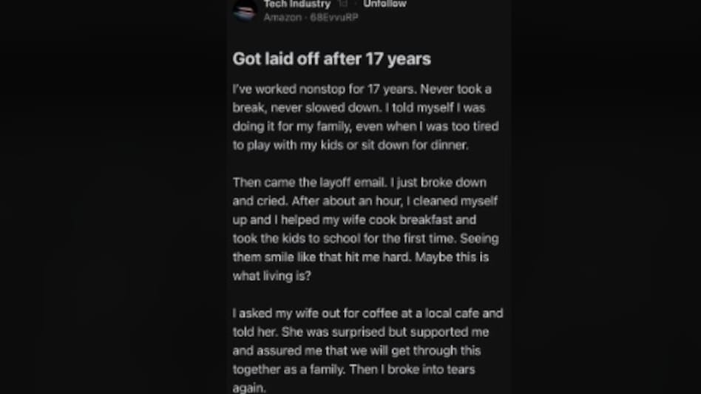
Task: Select the line "and cried. After about an hour"
Action: click(365, 201)
